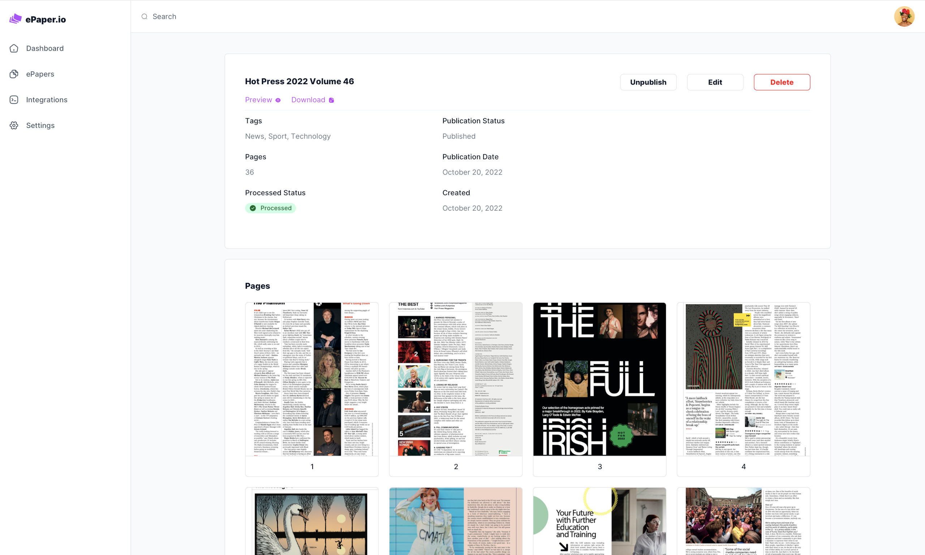Click the Unpublish button

click(x=648, y=82)
